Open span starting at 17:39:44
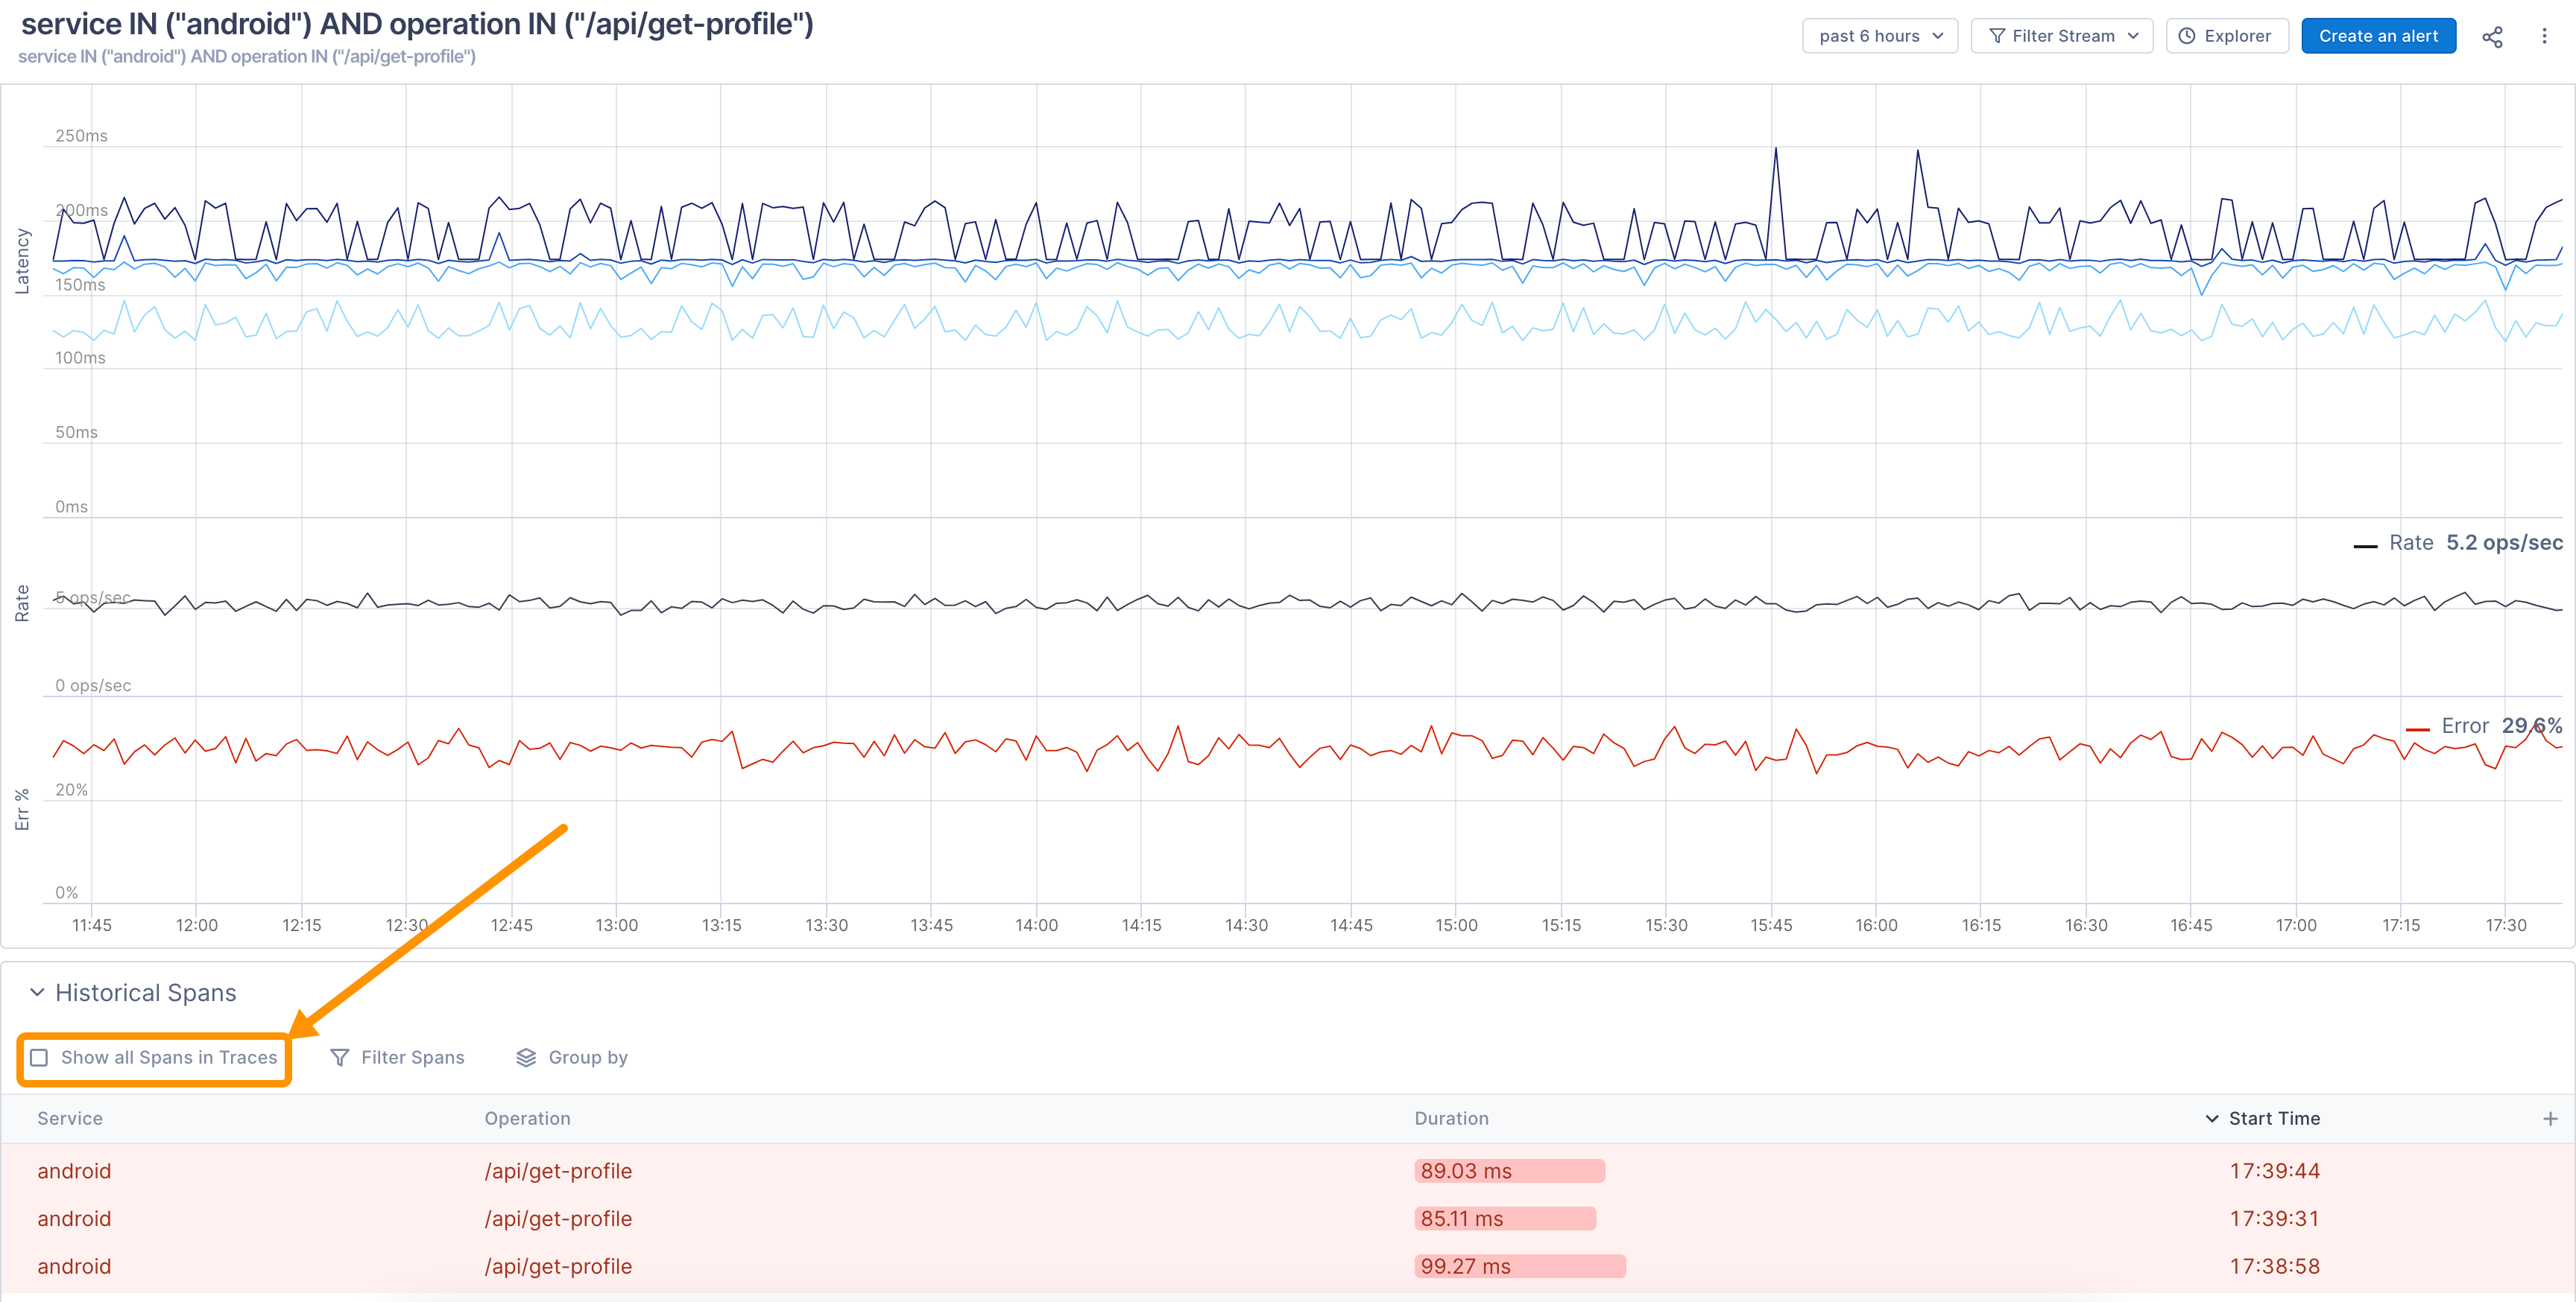Screen dimensions: 2576x1302 (x=2274, y=1171)
